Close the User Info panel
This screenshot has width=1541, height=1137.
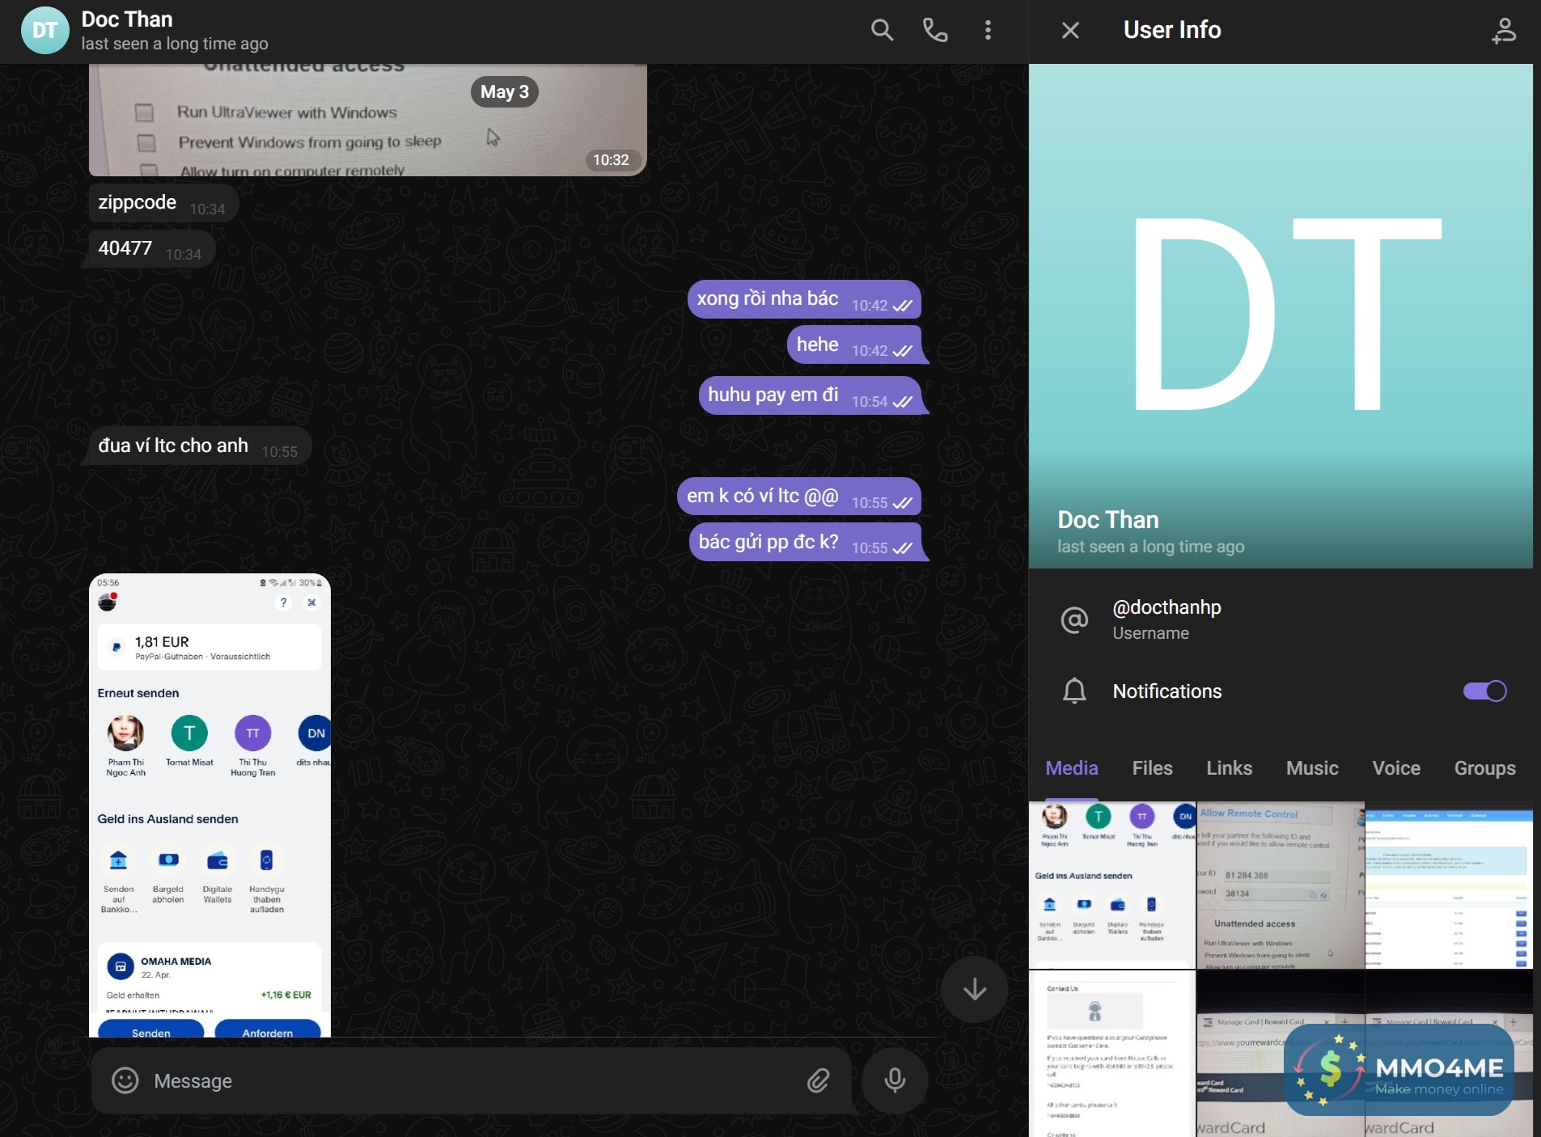pos(1070,31)
